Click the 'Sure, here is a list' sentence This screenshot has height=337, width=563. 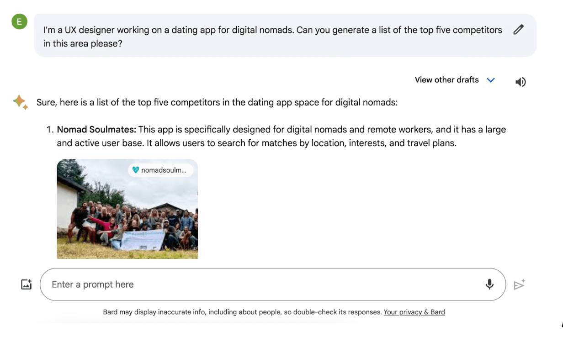pos(217,102)
